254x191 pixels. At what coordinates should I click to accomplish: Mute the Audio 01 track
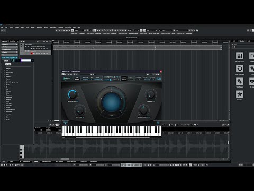tap(26, 51)
